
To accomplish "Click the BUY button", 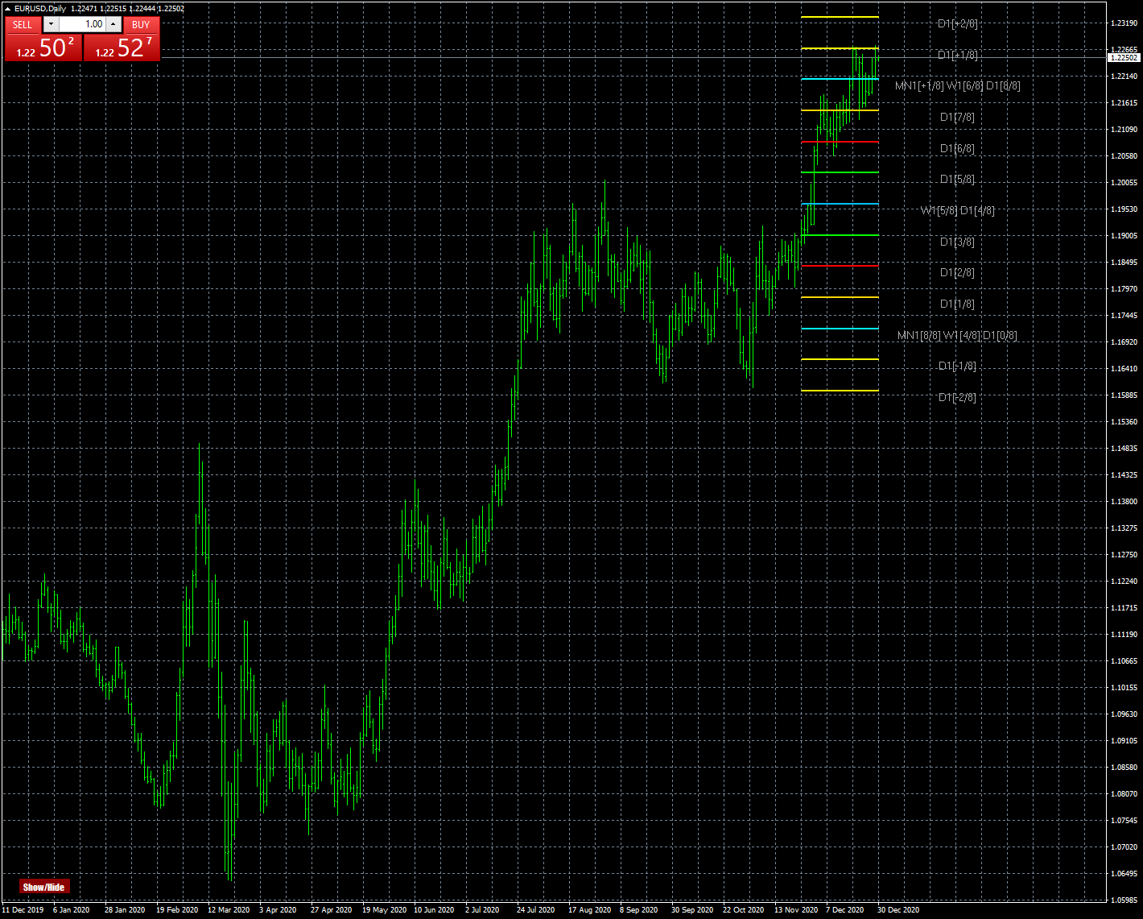I will tap(141, 25).
